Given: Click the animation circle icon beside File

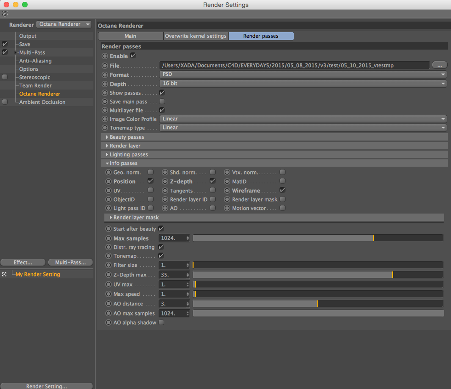Looking at the screenshot, I should tap(105, 66).
